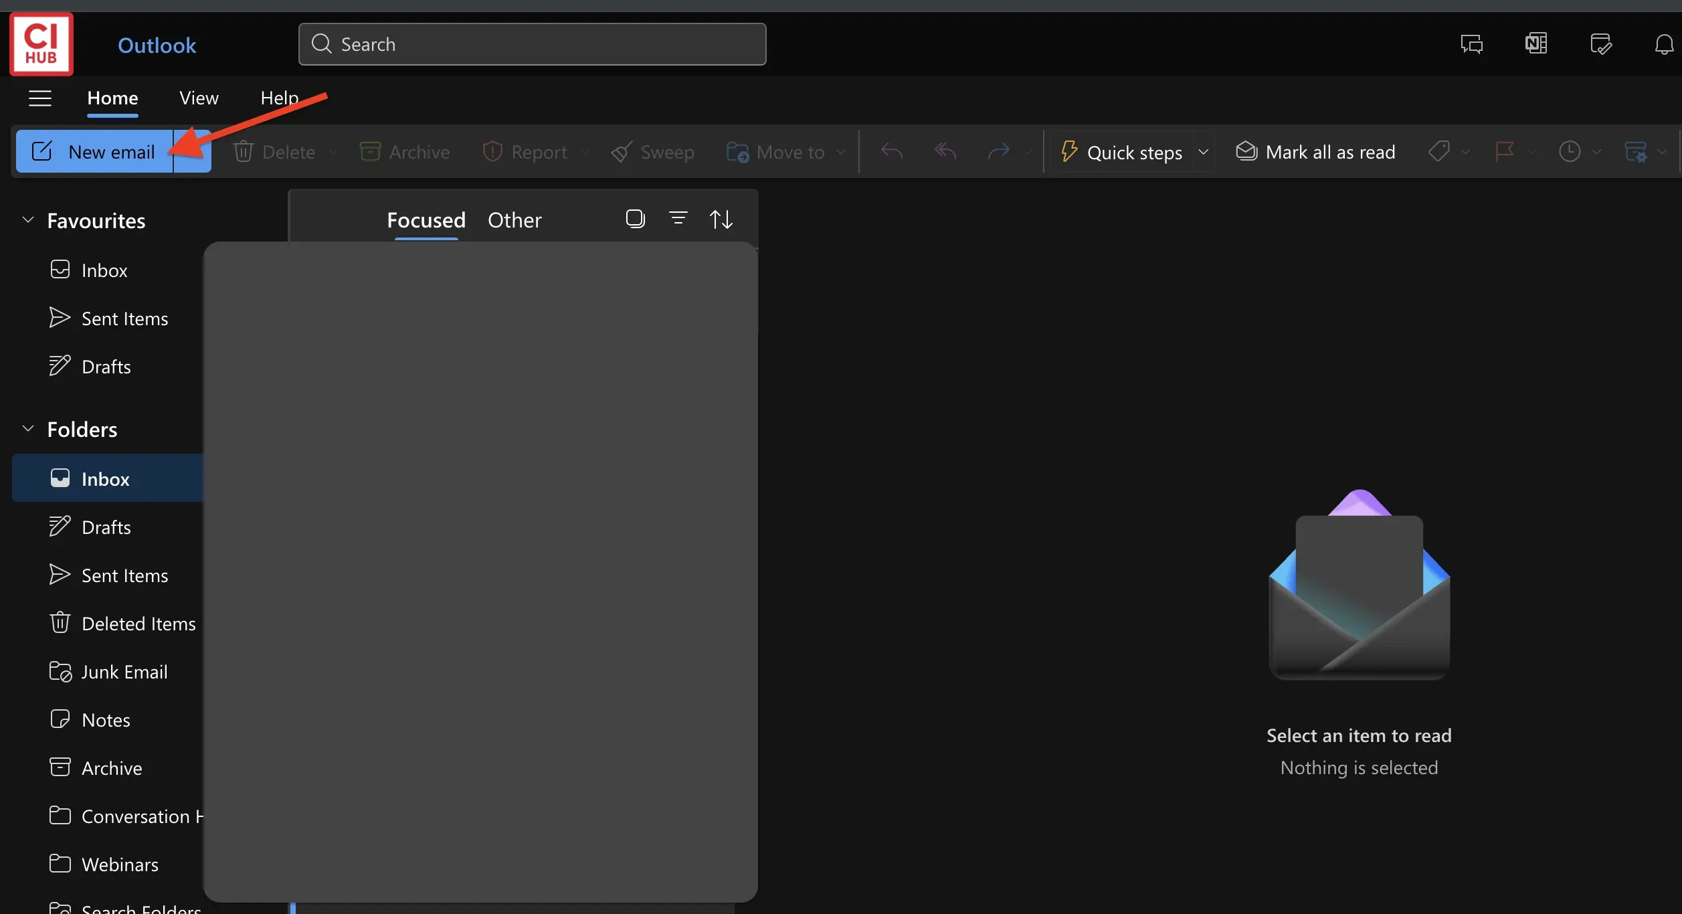Click the Mark all as read envelope icon
Viewport: 1682px width, 914px height.
click(1246, 151)
